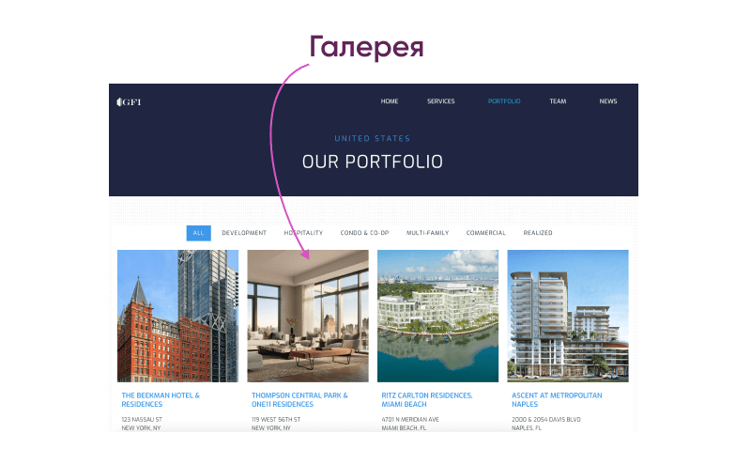Show Condo & Co-op projects

pos(364,233)
